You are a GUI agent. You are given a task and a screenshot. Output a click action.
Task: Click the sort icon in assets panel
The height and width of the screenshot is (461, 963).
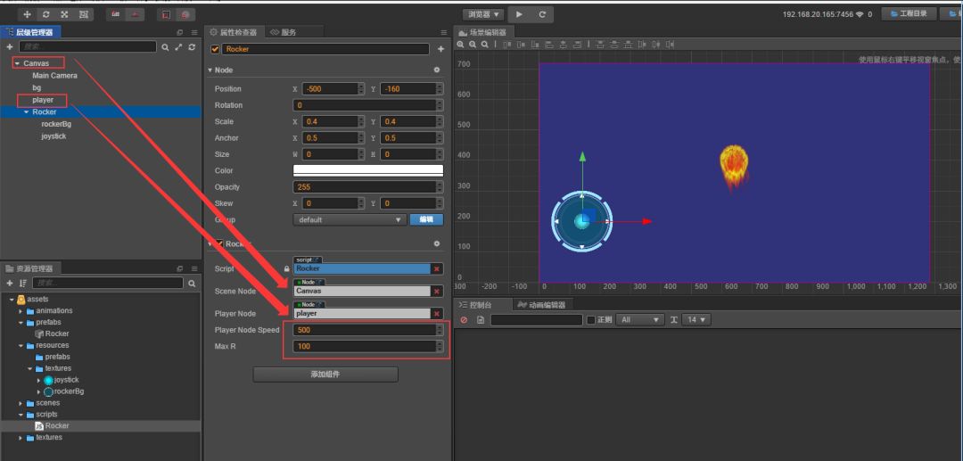22,283
